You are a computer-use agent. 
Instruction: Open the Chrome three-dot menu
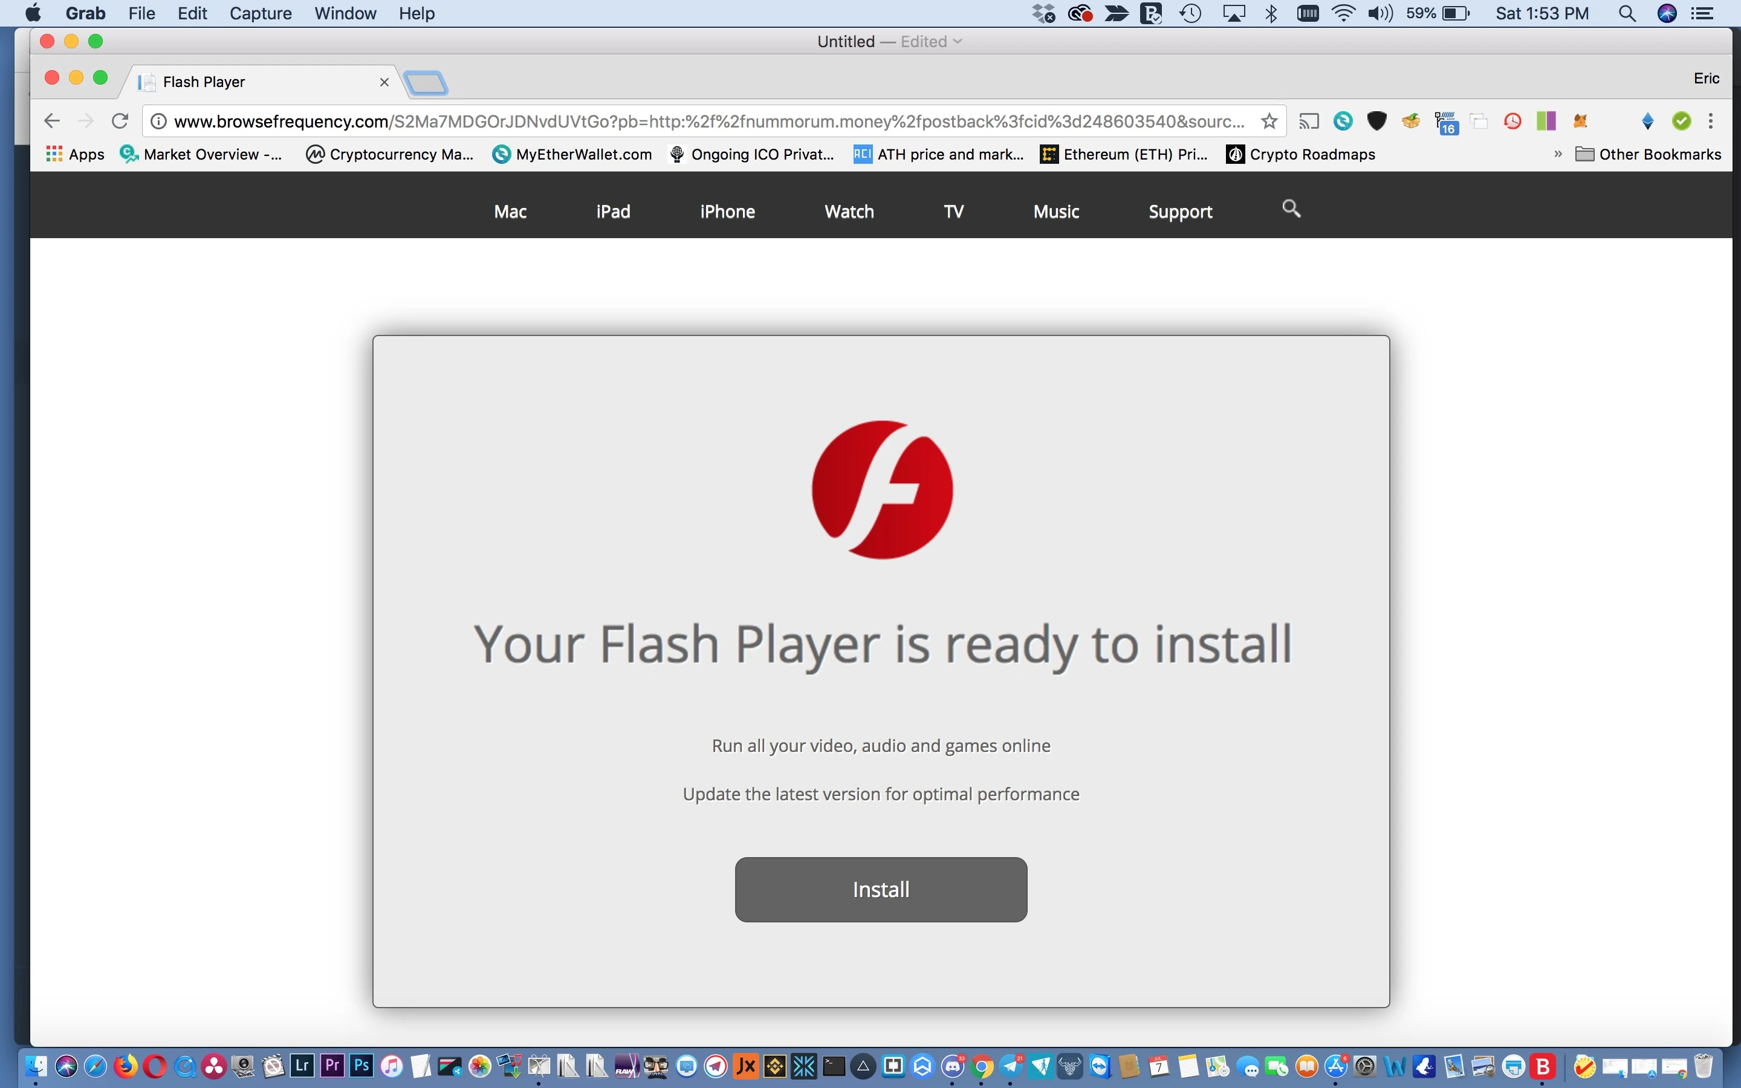[1711, 121]
